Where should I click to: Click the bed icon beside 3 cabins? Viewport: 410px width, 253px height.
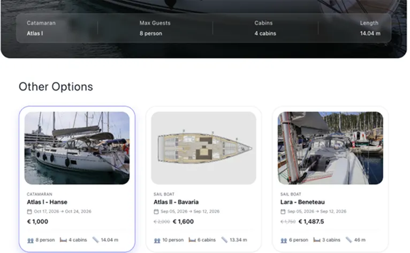[x=317, y=240]
